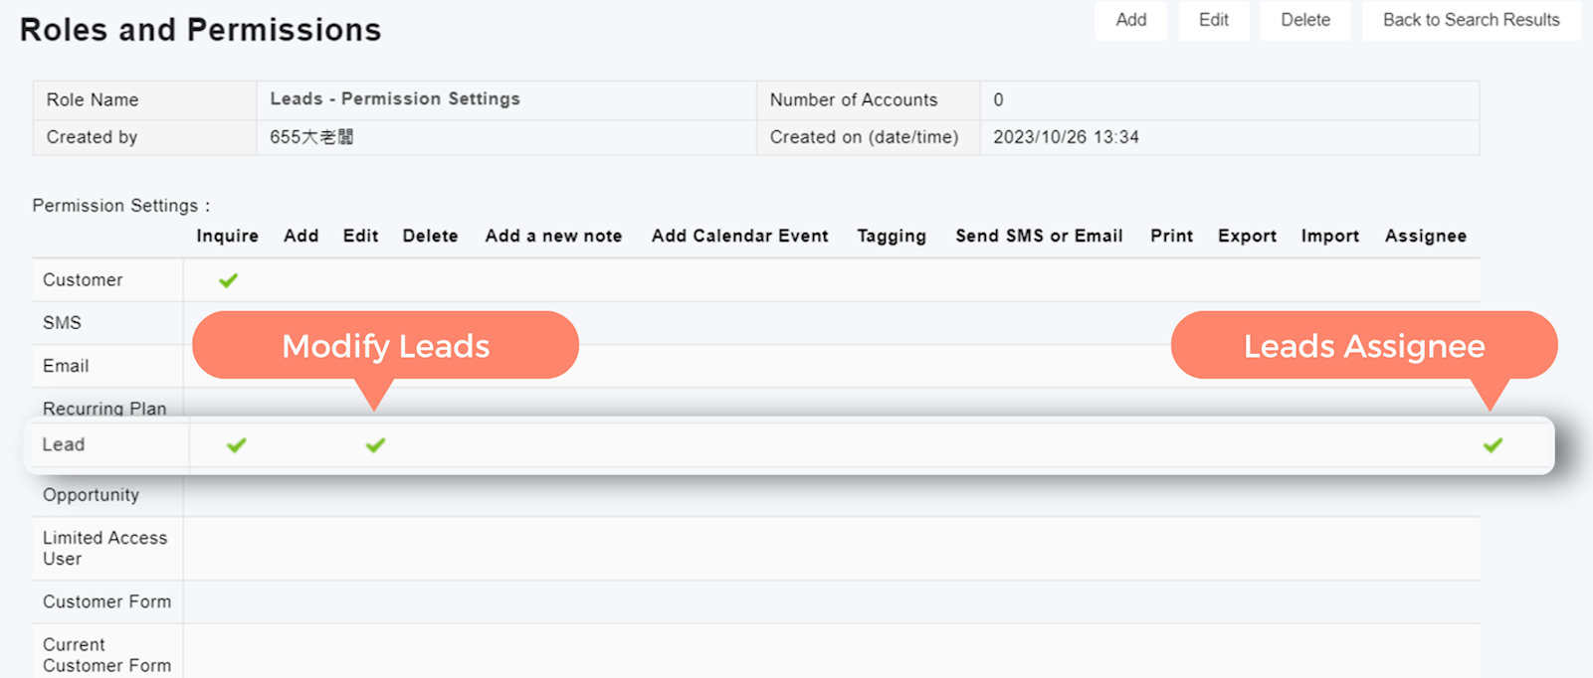
Task: Click the Import column header
Action: coord(1329,236)
